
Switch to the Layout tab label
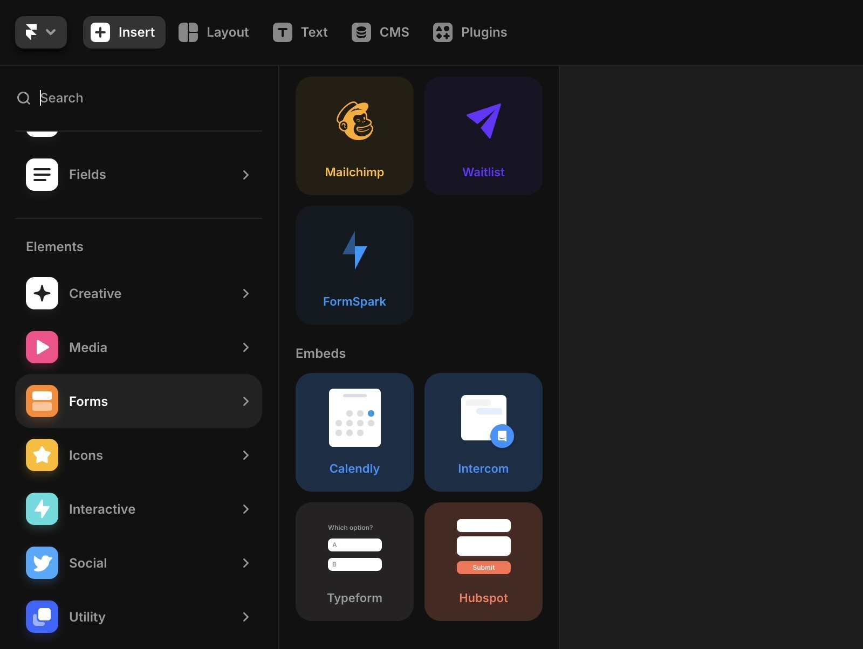tap(228, 32)
